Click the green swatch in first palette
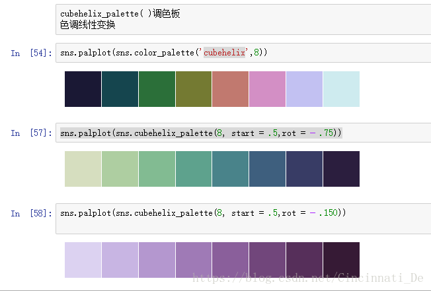 tap(157, 89)
